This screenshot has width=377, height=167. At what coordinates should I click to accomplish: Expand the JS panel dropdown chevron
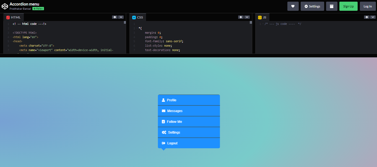pyautogui.click(x=373, y=17)
